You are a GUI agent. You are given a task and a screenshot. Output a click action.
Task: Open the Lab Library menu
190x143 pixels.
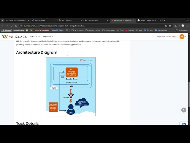click(35, 36)
